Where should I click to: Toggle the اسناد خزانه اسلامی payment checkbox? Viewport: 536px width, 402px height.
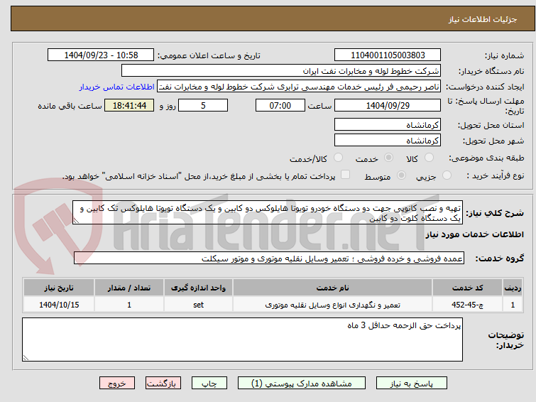click(346, 175)
